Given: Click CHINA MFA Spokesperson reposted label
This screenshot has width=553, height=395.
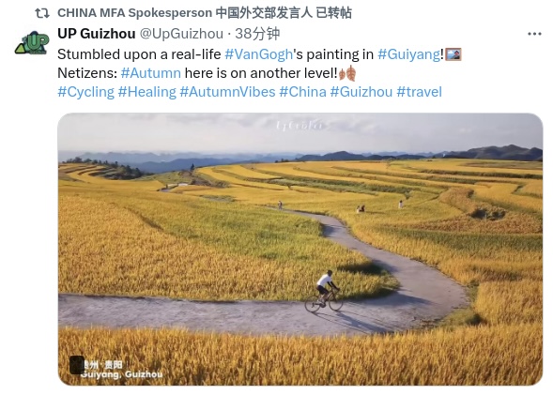Looking at the screenshot, I should pyautogui.click(x=205, y=13).
